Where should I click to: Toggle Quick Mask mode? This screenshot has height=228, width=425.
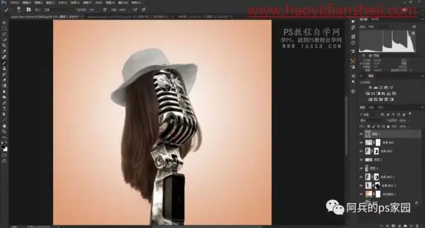[x=4, y=155]
